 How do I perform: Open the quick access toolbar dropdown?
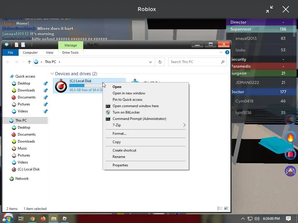tap(28, 45)
